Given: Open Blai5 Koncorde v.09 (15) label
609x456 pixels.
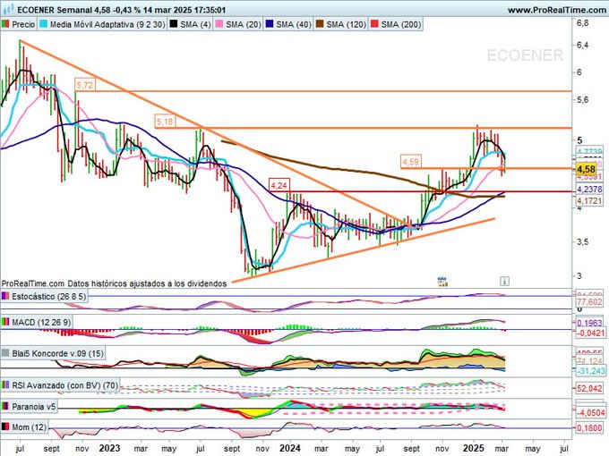Looking at the screenshot, I should [57, 353].
